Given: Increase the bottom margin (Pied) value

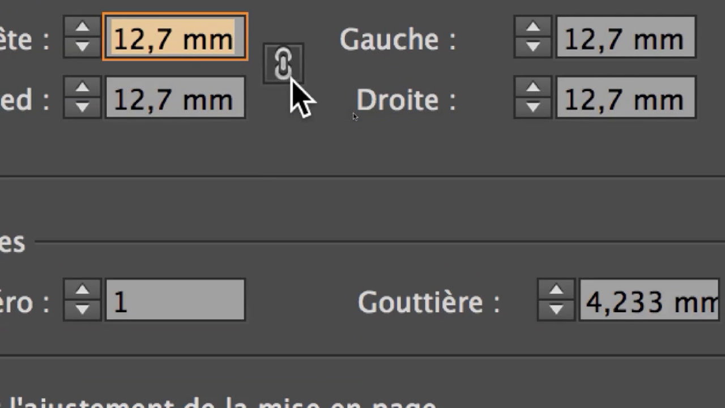Looking at the screenshot, I should click(x=83, y=88).
